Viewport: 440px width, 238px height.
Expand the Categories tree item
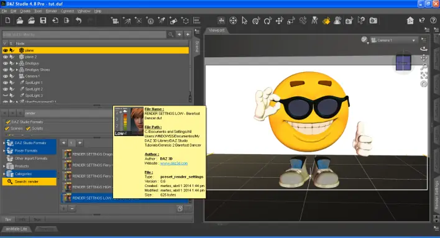pyautogui.click(x=4, y=174)
